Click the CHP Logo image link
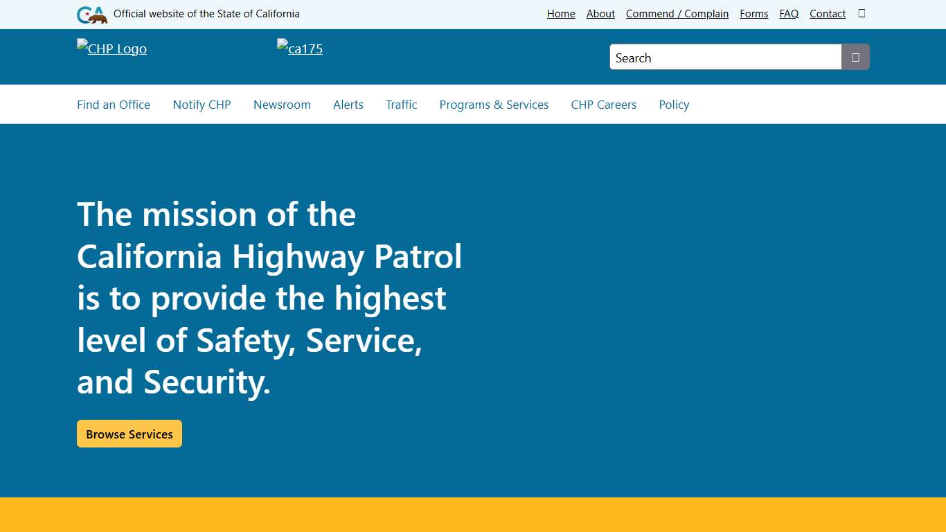 (x=111, y=48)
